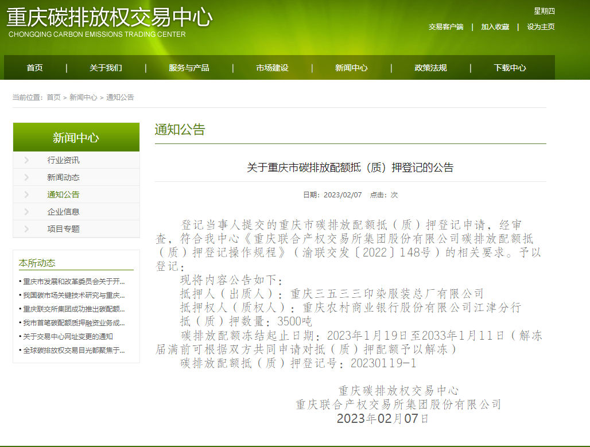Image resolution: width=590 pixels, height=447 pixels.
Task: Open the 下载中心 menu item
Action: pos(510,68)
